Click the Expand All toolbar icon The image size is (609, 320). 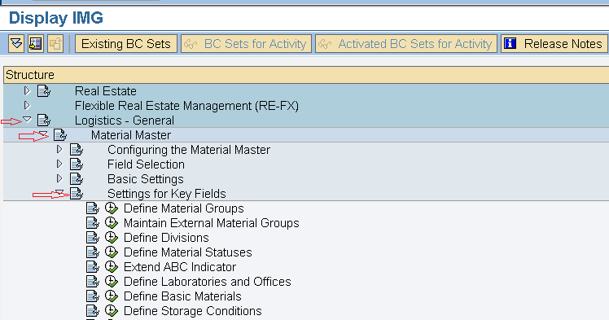17,44
